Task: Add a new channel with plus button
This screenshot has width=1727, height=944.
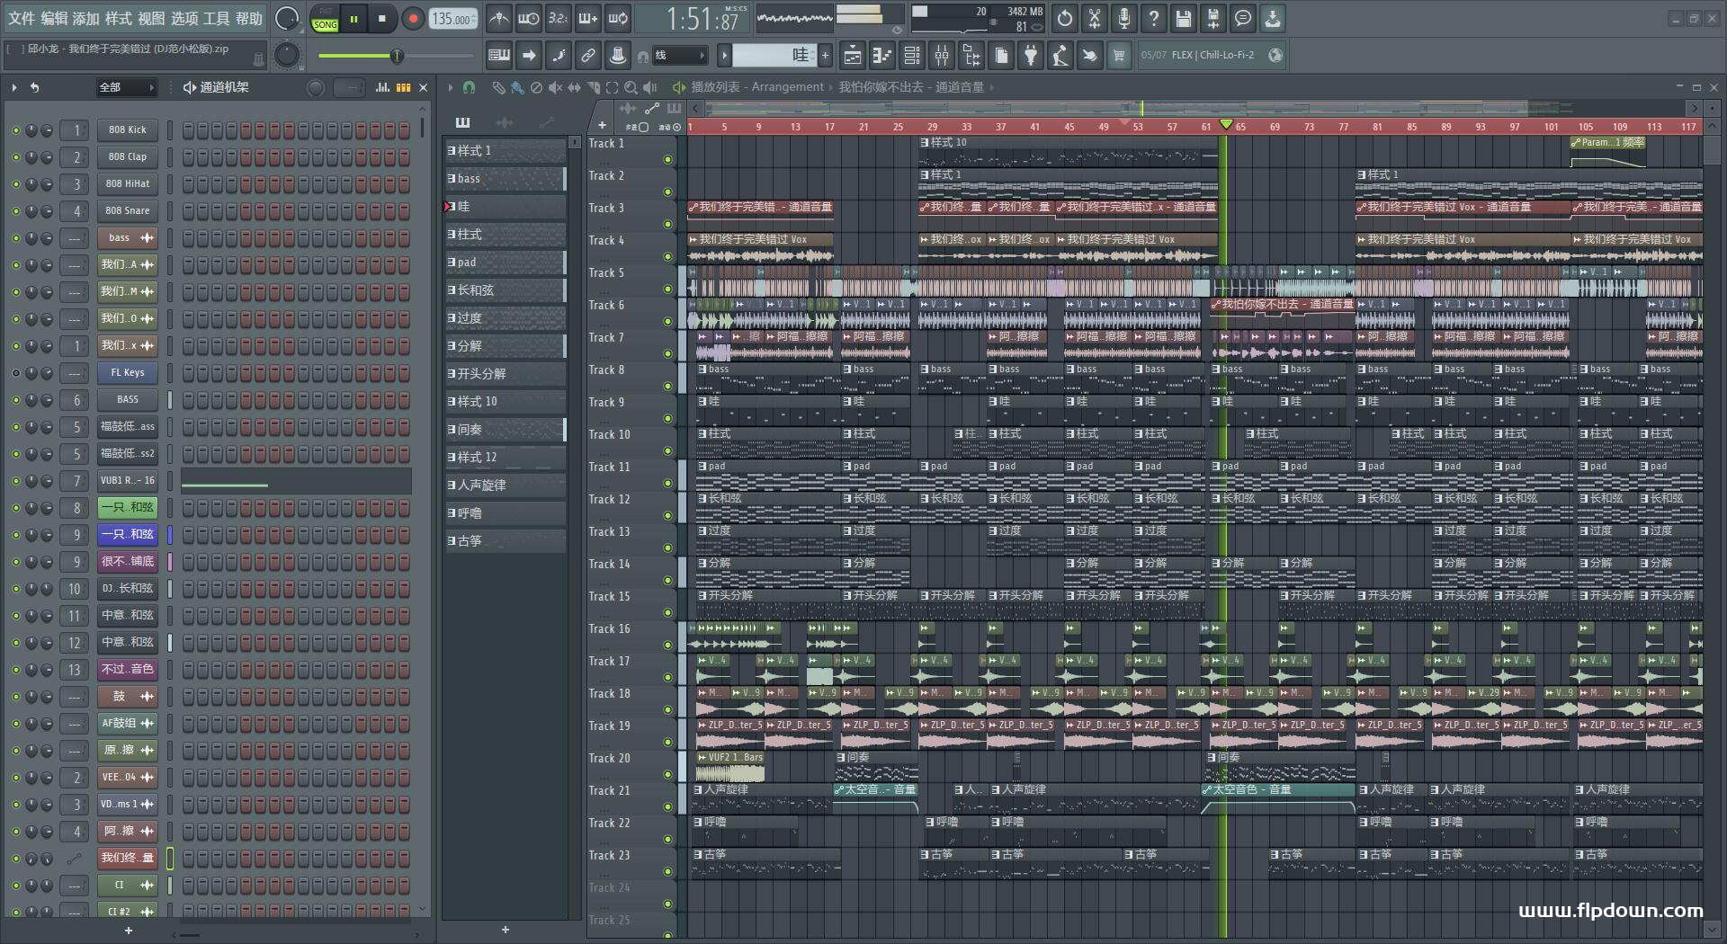Action: point(129,931)
